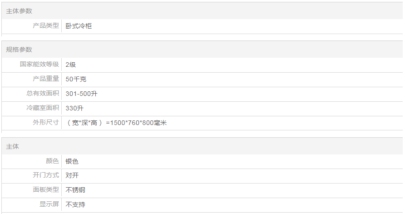Image resolution: width=405 pixels, height=214 pixels.
Task: Select the 总有效面积 label
Action: tap(43, 94)
